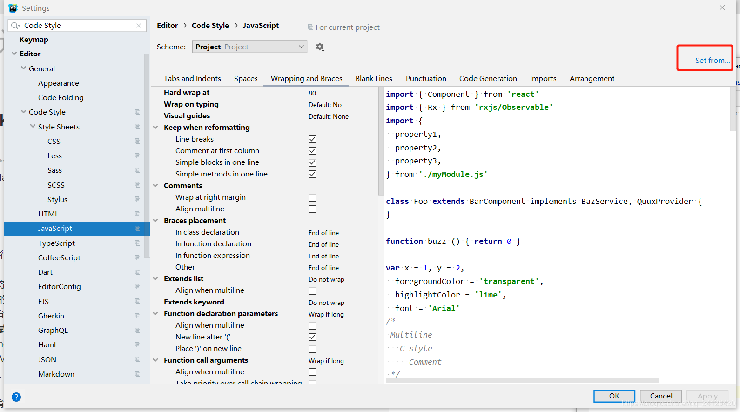Focus the Code Style search input
740x412 pixels.
tap(77, 26)
